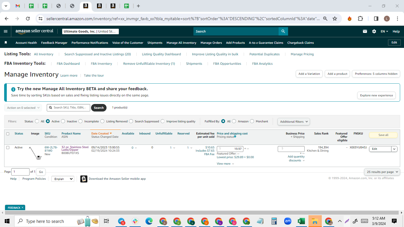
Task: Click the Chrome profile avatar in toolbar
Action: [387, 19]
